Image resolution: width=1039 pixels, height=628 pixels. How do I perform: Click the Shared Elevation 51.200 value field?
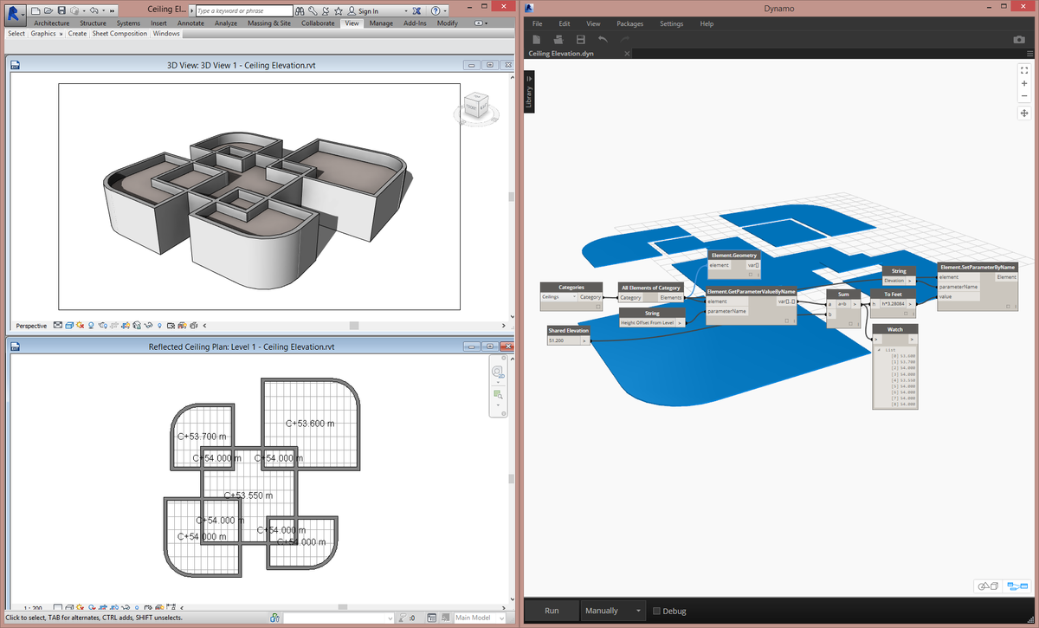[x=563, y=340]
